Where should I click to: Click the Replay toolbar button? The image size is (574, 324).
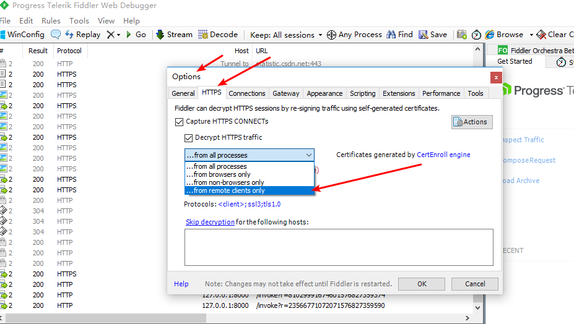[83, 35]
